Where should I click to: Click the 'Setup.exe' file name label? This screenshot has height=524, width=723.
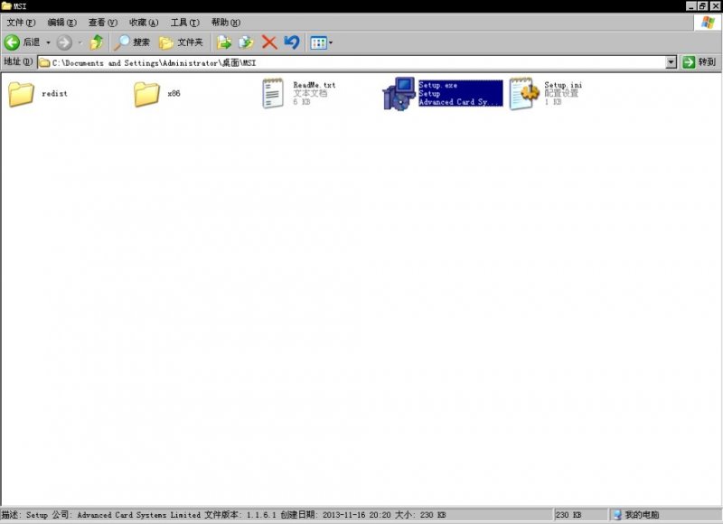coord(438,85)
